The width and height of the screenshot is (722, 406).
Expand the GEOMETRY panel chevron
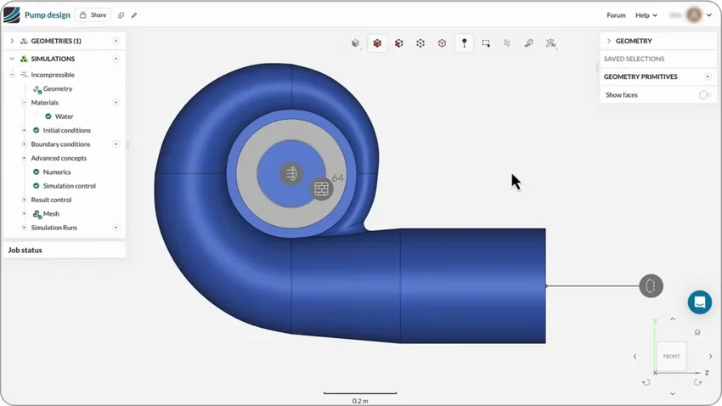[609, 41]
